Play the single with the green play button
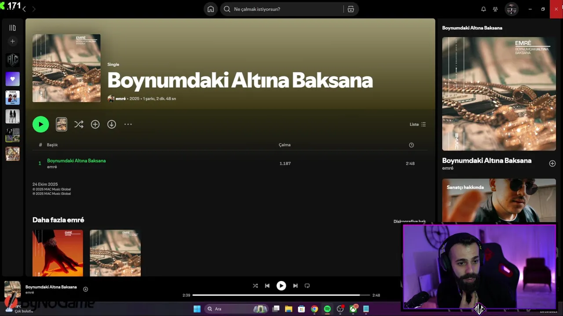 click(x=40, y=124)
